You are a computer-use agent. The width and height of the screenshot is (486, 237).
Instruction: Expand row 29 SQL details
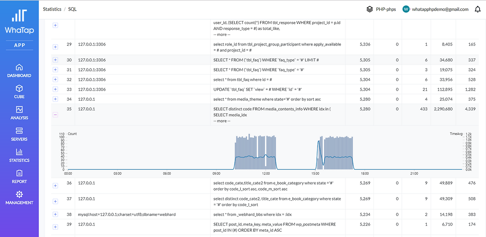click(55, 47)
